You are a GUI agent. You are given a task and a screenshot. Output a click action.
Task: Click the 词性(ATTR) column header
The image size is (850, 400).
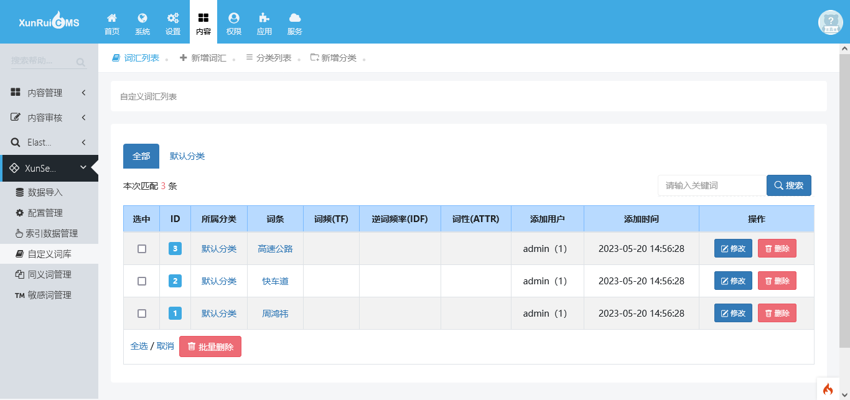476,219
